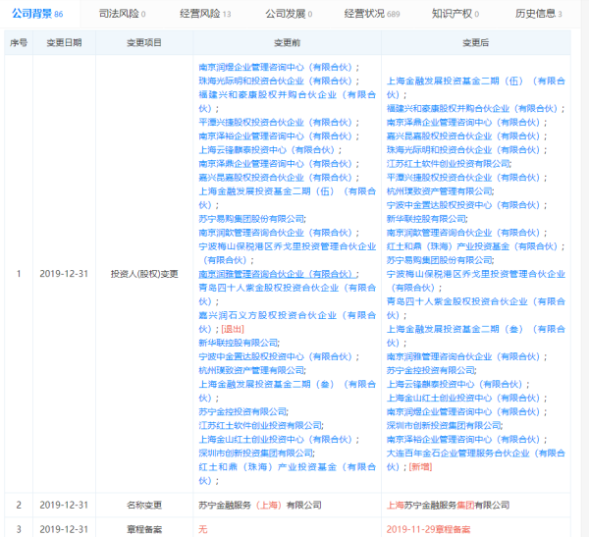Click 福建兴和豪康股权并购合伙企业 in 变更后 column

(472, 109)
